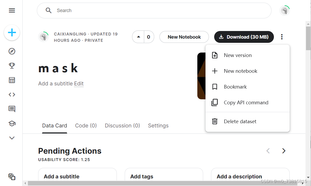This screenshot has width=311, height=186.
Task: Expand the More section in sidebar chevron
Action: click(x=12, y=138)
